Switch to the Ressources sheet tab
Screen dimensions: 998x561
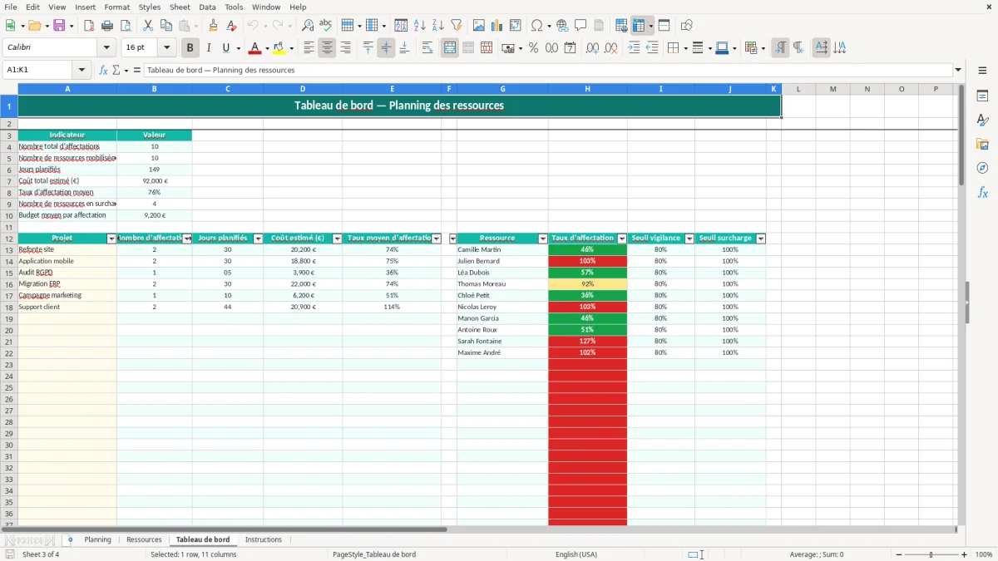pyautogui.click(x=144, y=540)
